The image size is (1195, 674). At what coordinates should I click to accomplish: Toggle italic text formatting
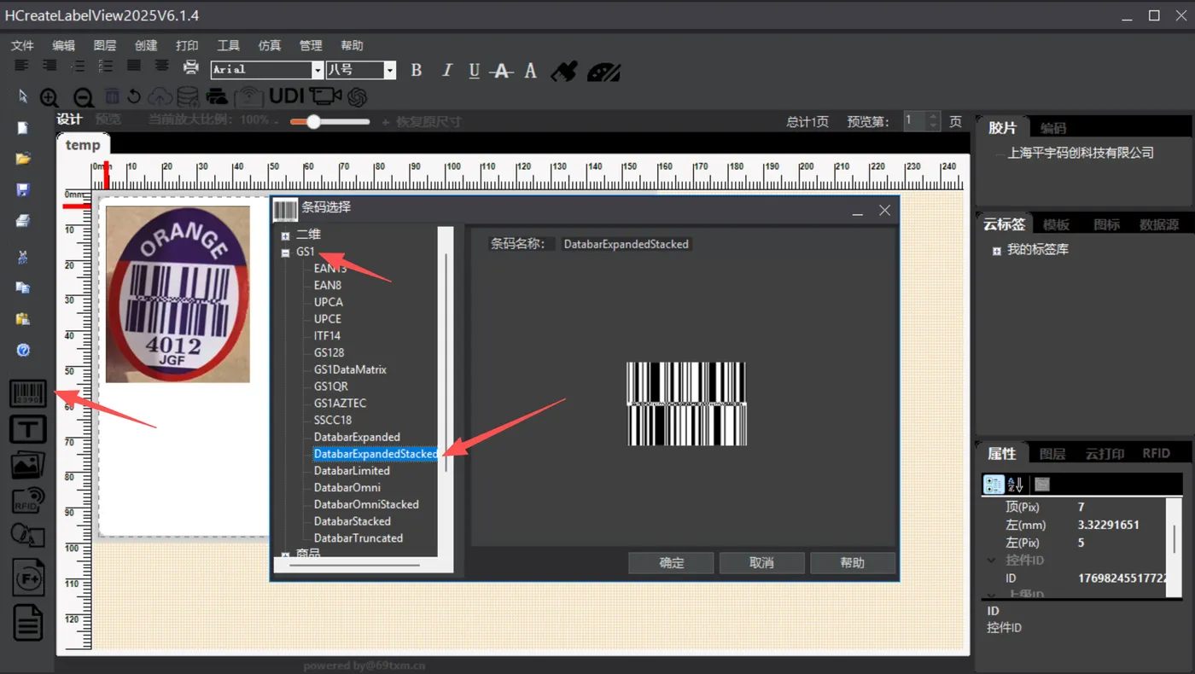point(446,71)
